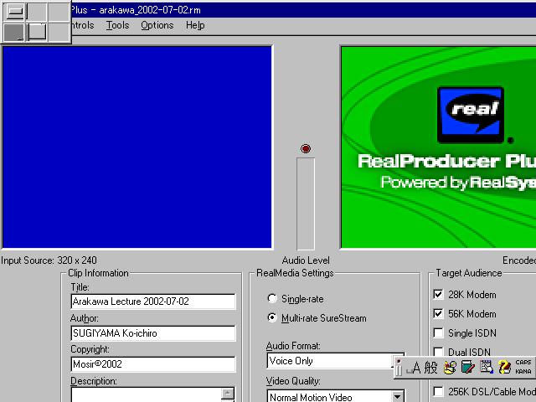Viewport: 536px width, 402px height.
Task: Select the Multi-rate SureStream radio button
Action: pyautogui.click(x=272, y=317)
